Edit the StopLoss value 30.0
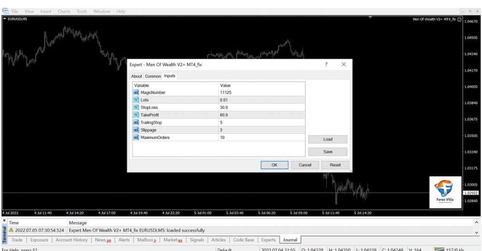The width and height of the screenshot is (482, 251). click(262, 107)
